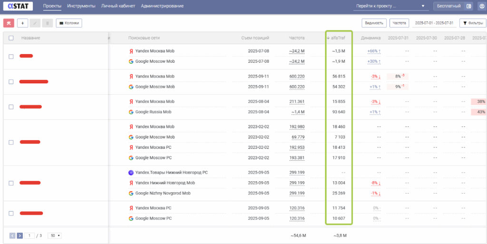
Task: Toggle the select-all checkbox in header
Action: [x=11, y=38]
